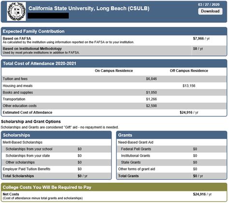Click the $0 / yr Institutional Methodology amount
Viewport: 229px width, 203px height.
point(198,49)
